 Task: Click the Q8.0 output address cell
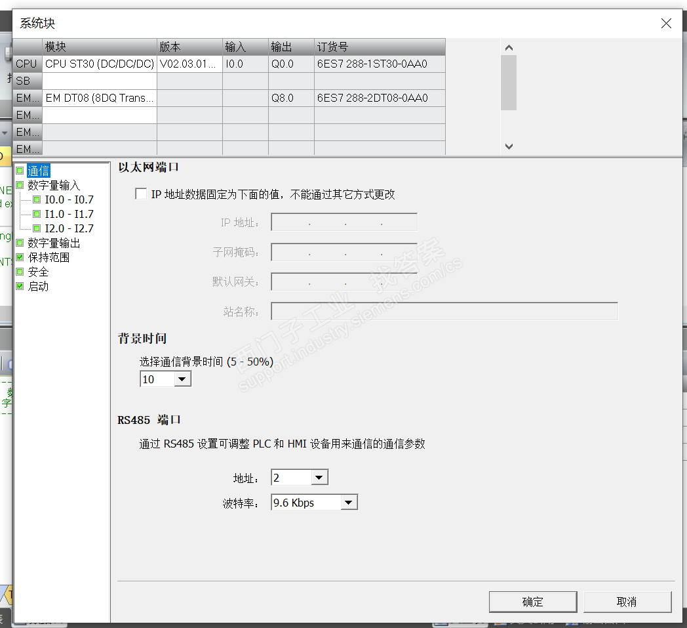tap(291, 98)
